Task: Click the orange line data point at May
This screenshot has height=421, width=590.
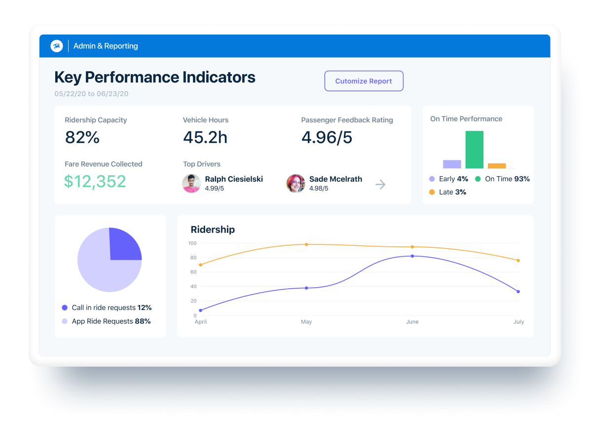Action: (x=306, y=244)
